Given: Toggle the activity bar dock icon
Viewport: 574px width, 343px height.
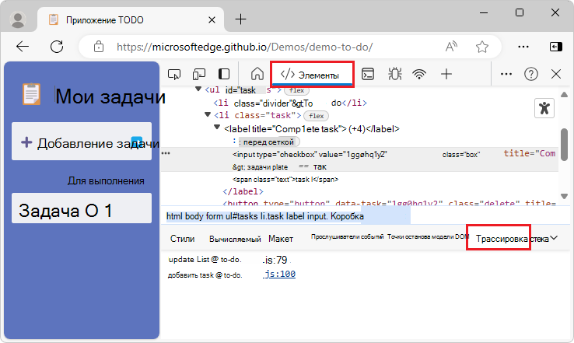Looking at the screenshot, I should pos(224,75).
